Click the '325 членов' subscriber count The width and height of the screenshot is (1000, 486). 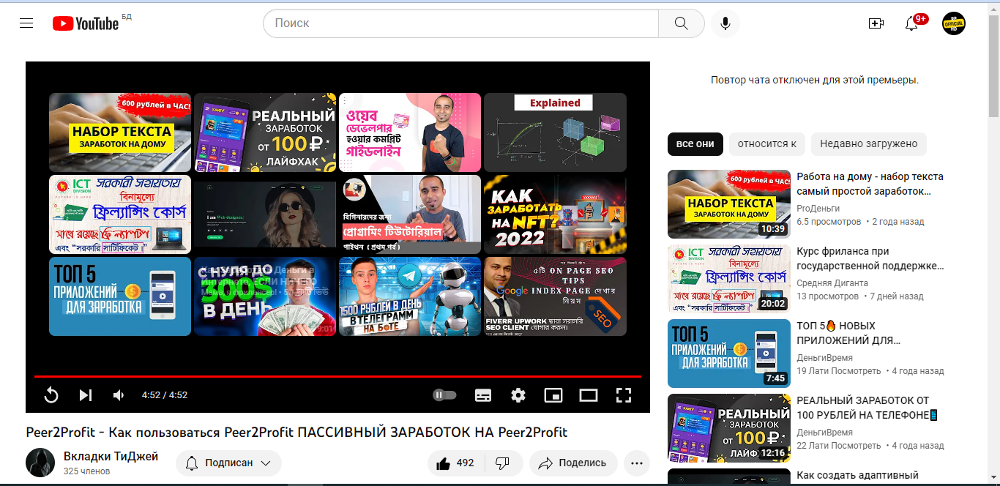[86, 471]
